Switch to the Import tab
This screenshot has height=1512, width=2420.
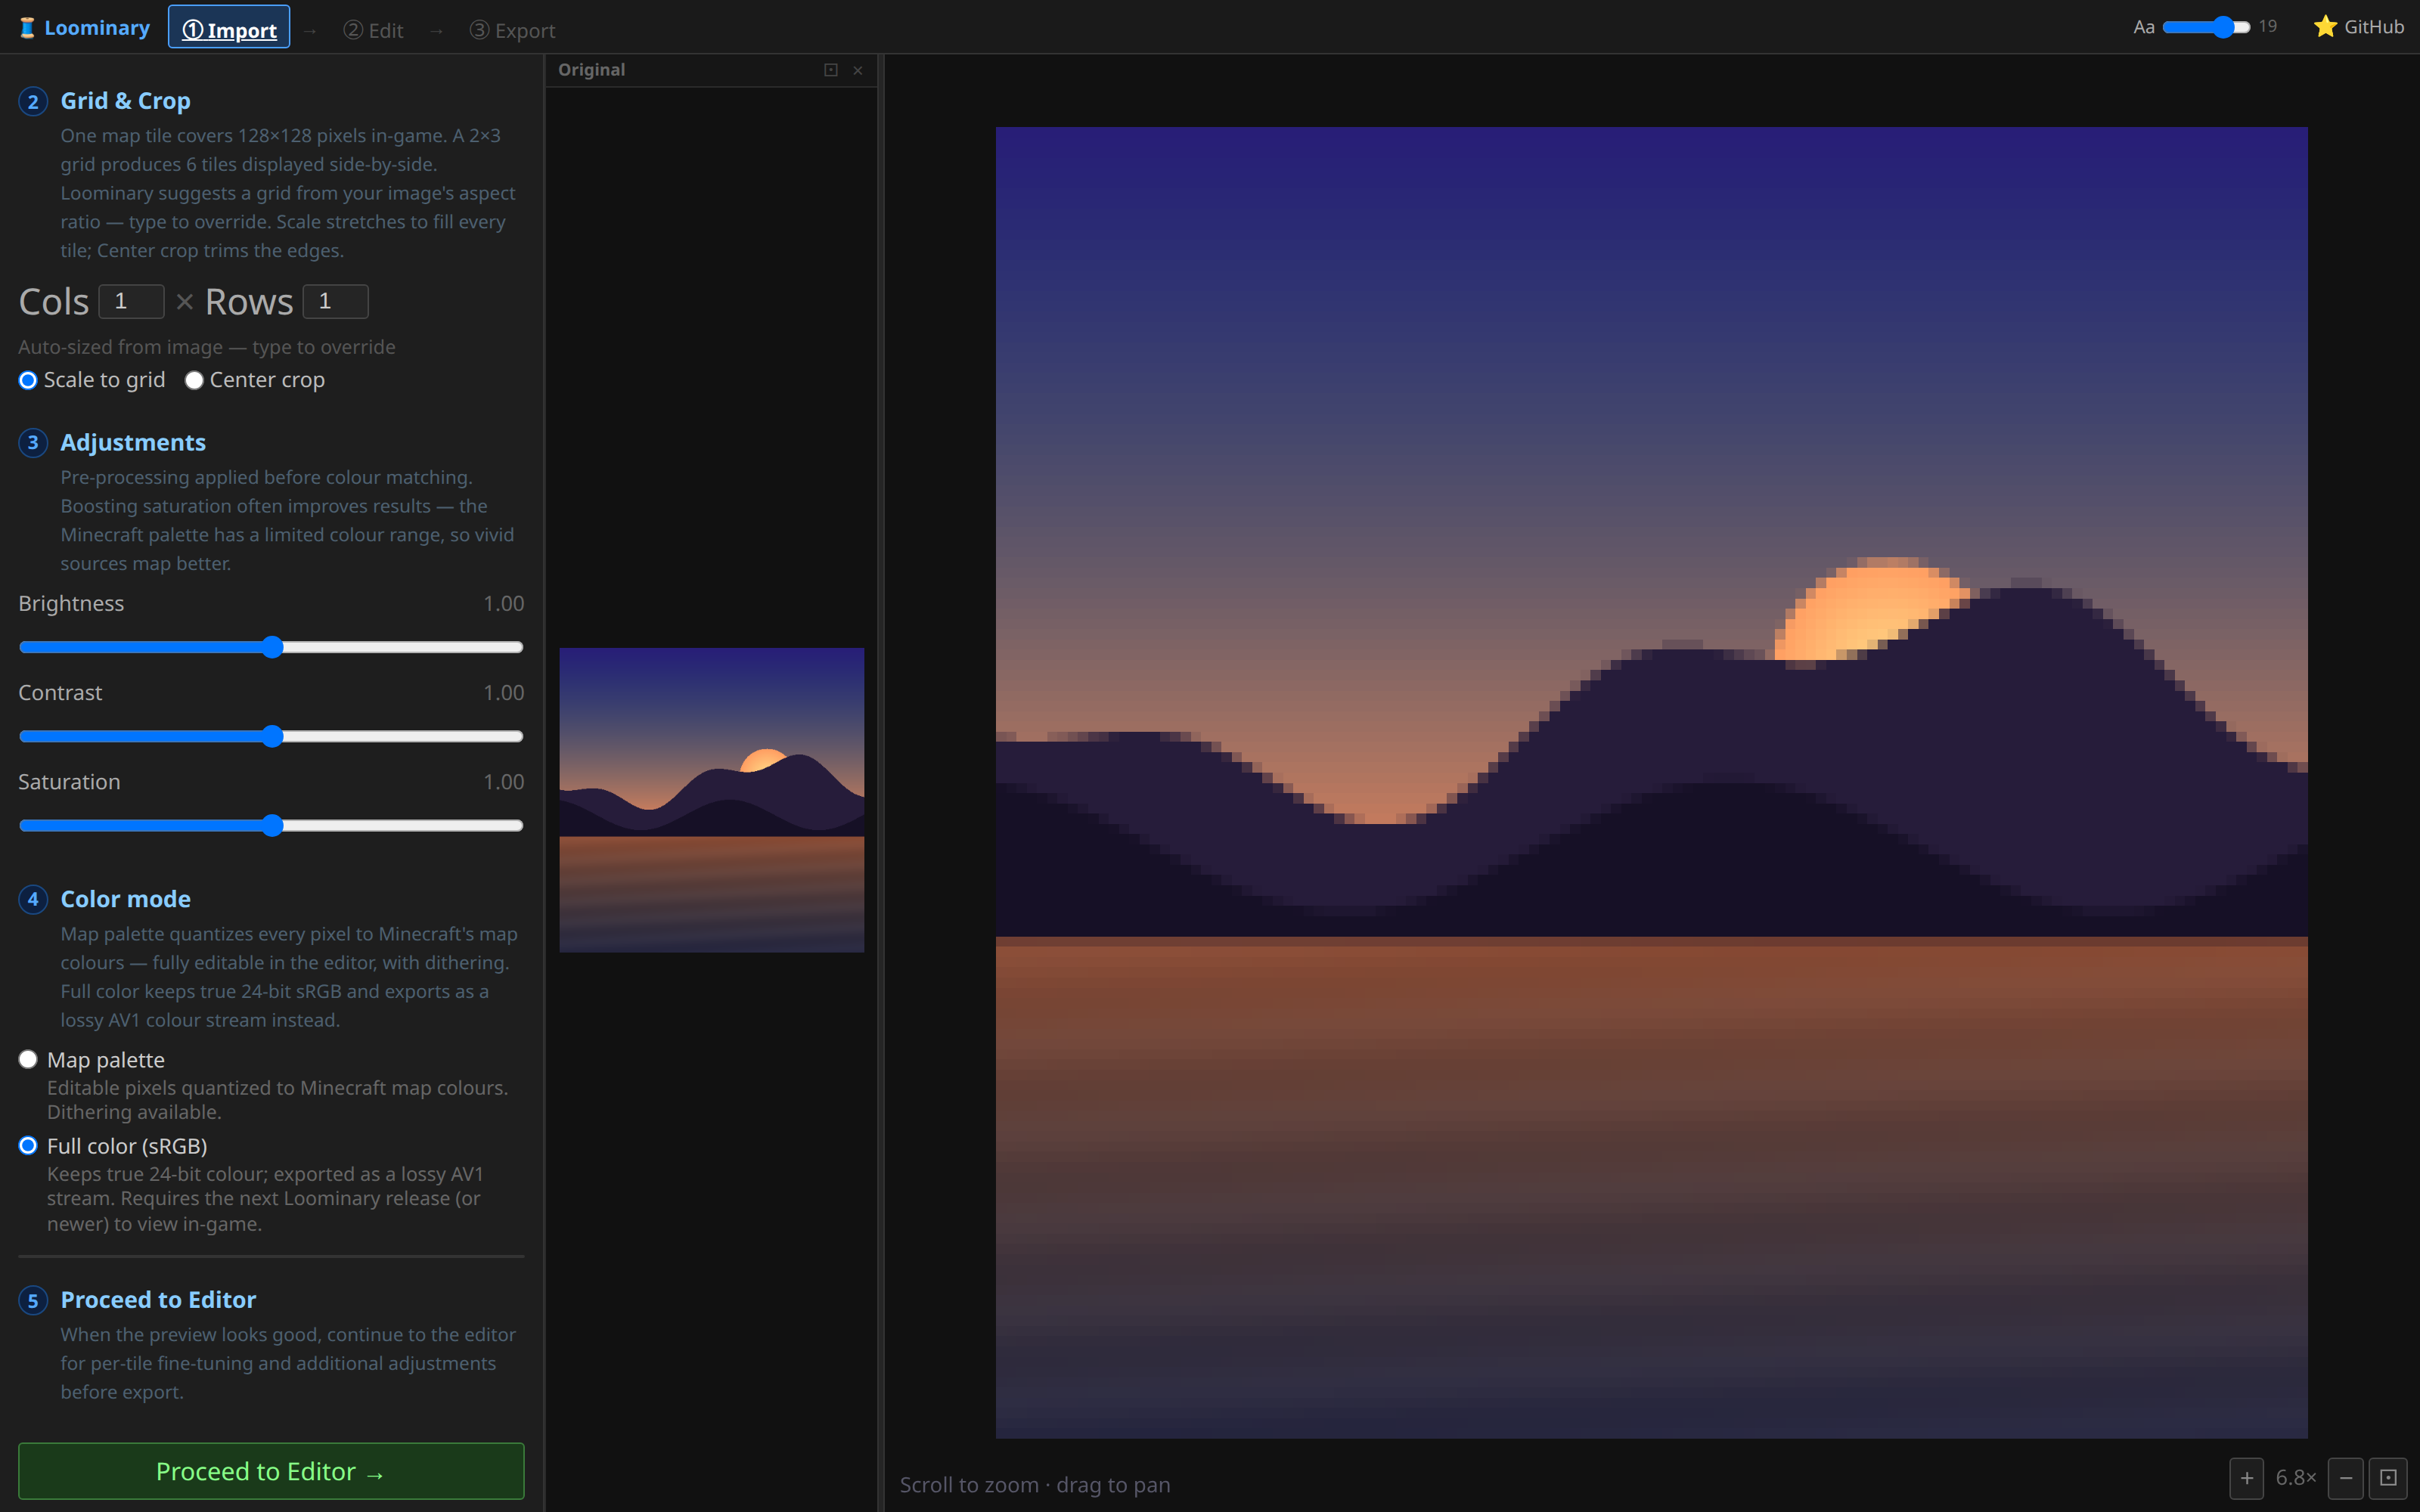[x=229, y=28]
